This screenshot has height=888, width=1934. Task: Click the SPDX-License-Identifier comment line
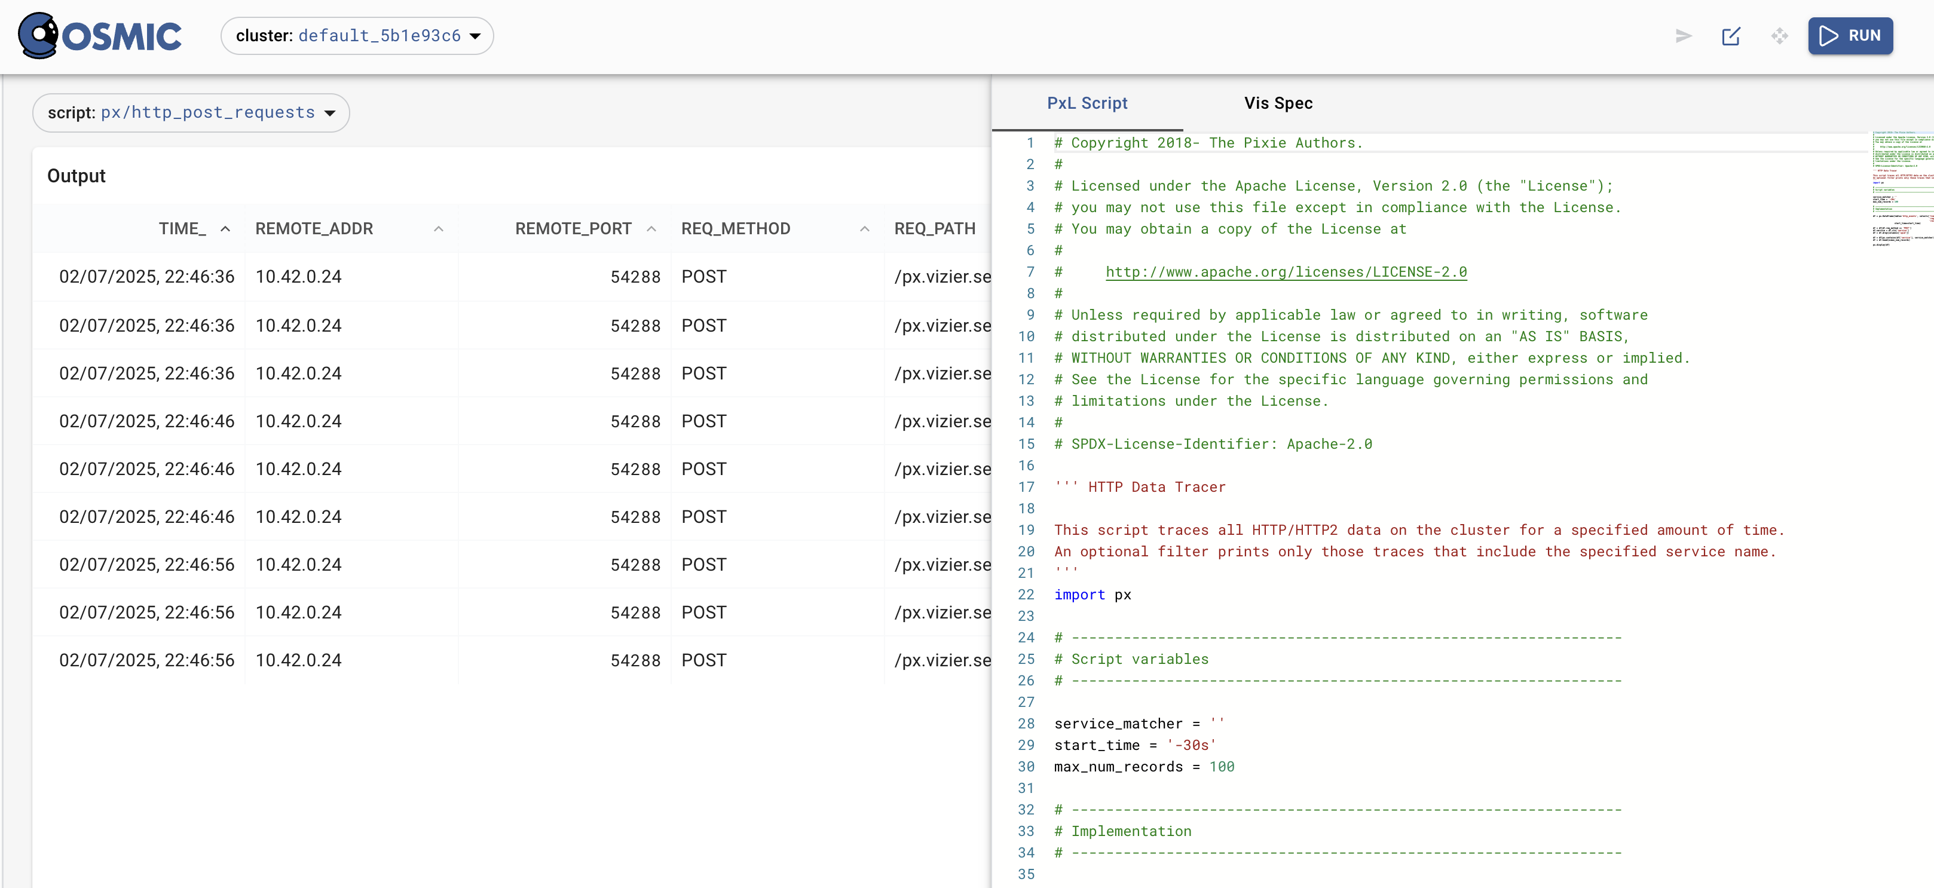(1213, 443)
